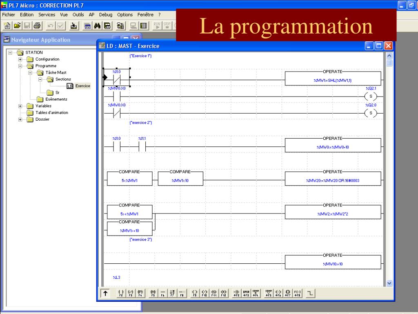Open the Services menu

click(47, 15)
